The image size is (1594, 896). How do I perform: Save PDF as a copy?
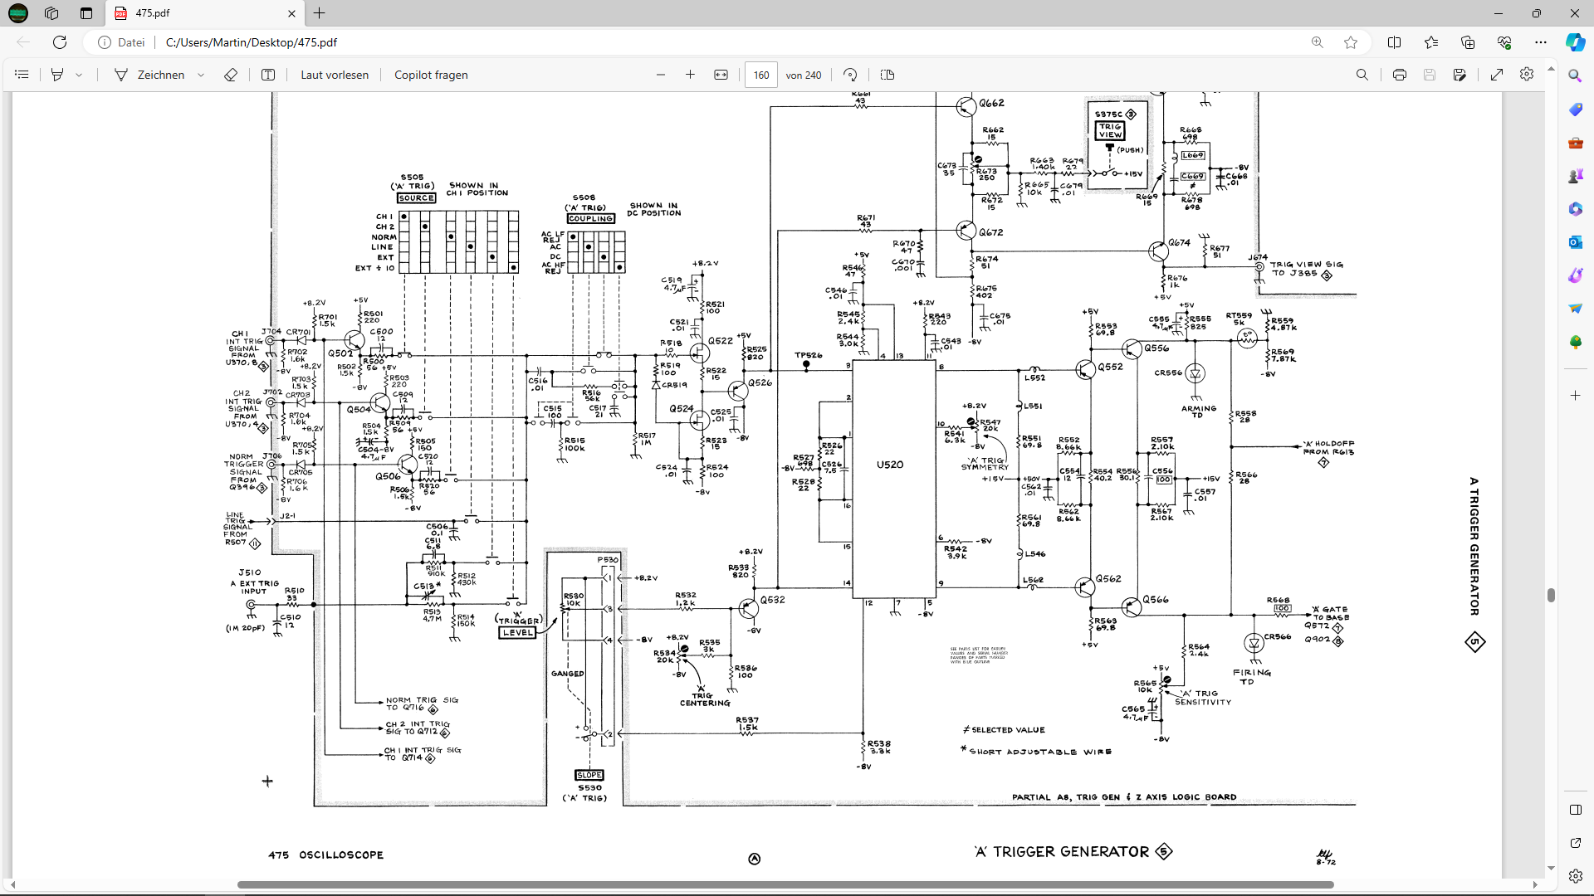[x=1460, y=75]
